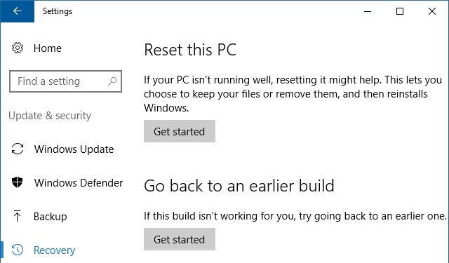This screenshot has height=263, width=449.
Task: Click the Reset this PC heading
Action: (190, 50)
